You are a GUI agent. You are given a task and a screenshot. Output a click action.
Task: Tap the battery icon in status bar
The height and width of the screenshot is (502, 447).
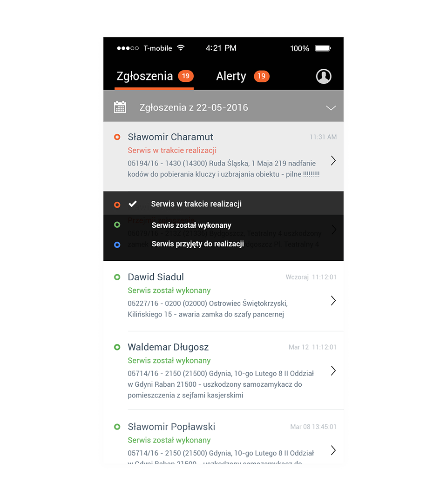pyautogui.click(x=323, y=48)
